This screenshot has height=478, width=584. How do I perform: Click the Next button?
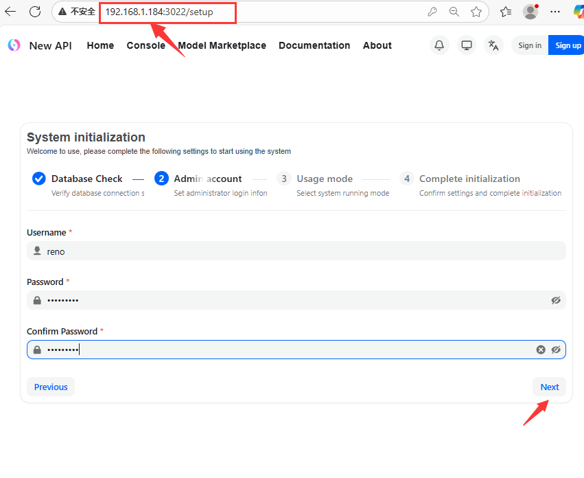tap(550, 387)
